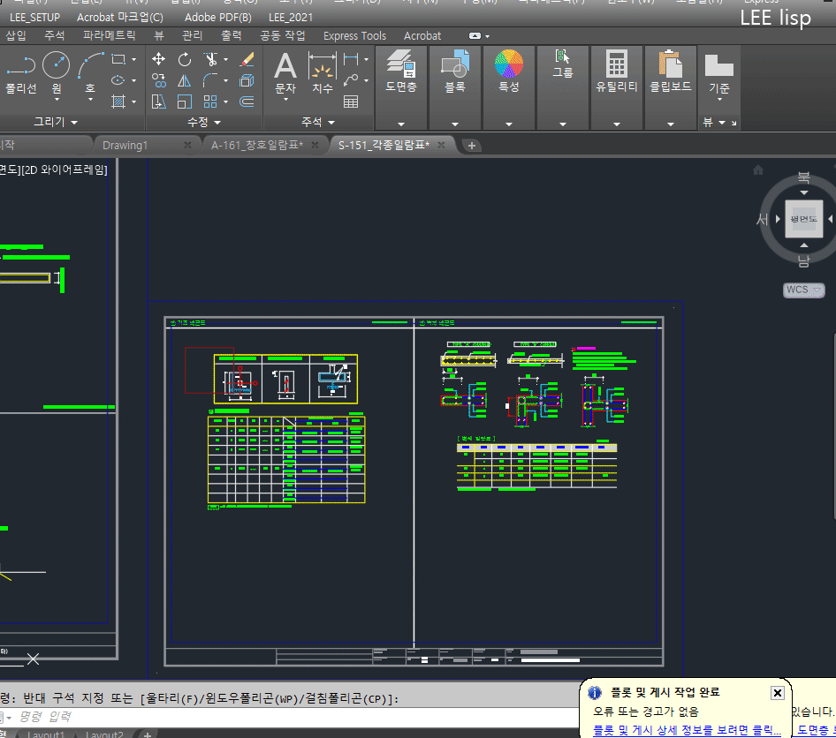Viewport: 836px width, 738px height.
Task: Click the Multileader tool icon
Action: tap(351, 80)
